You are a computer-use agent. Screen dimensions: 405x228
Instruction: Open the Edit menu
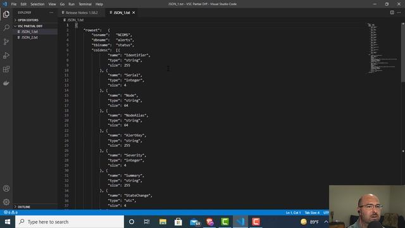pyautogui.click(x=23, y=4)
